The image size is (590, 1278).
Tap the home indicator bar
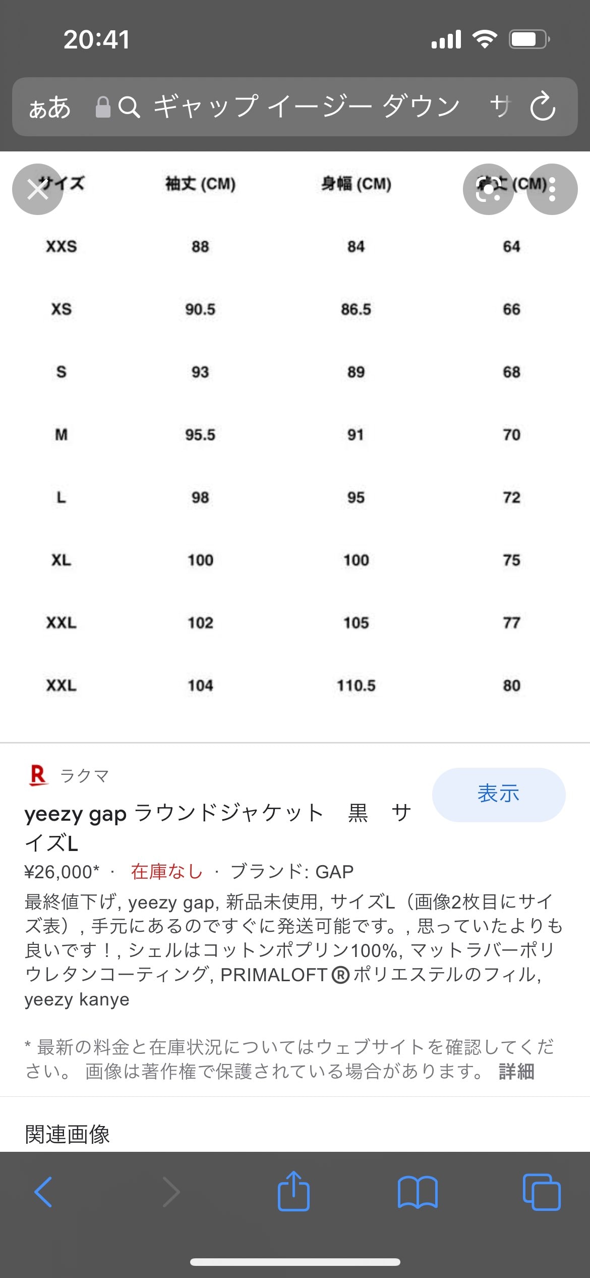click(295, 1262)
